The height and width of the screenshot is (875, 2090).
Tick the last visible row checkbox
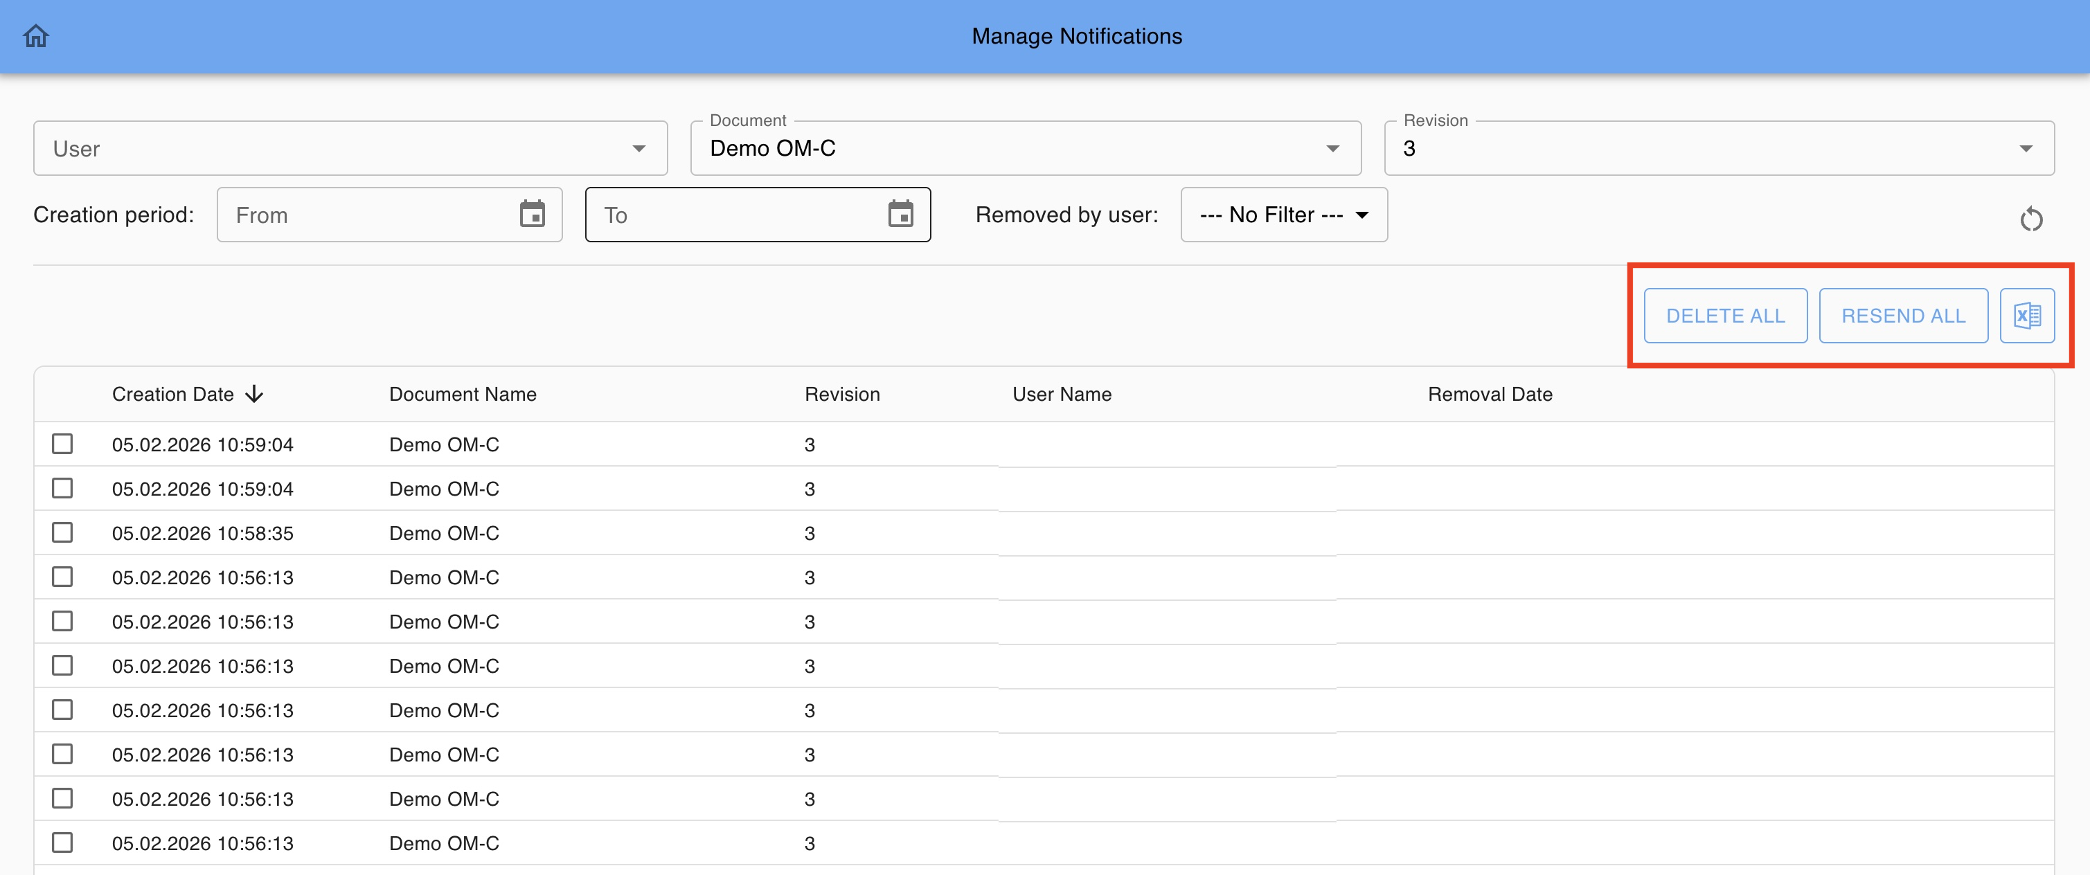62,842
